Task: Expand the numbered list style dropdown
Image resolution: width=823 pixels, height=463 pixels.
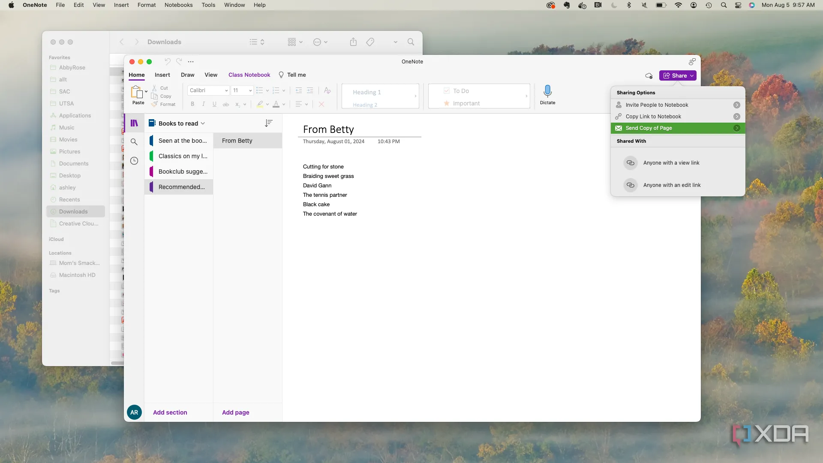Action: click(284, 91)
